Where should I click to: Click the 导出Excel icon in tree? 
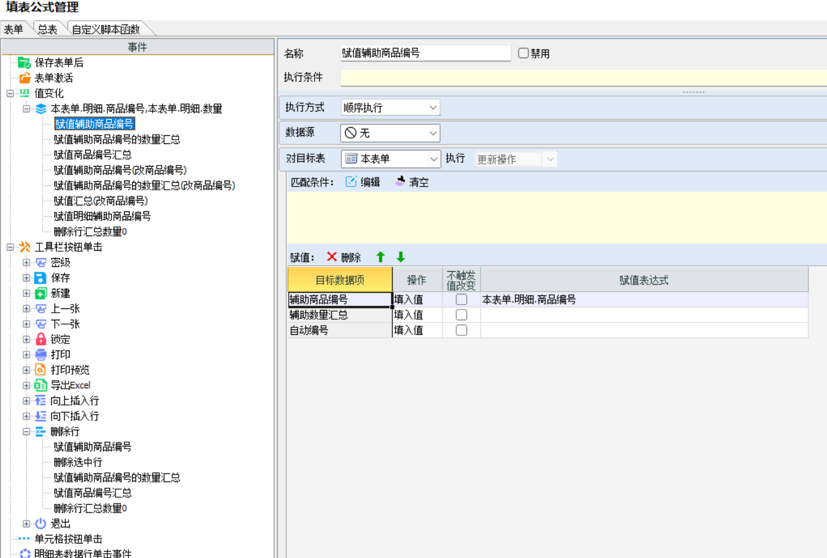click(x=40, y=385)
